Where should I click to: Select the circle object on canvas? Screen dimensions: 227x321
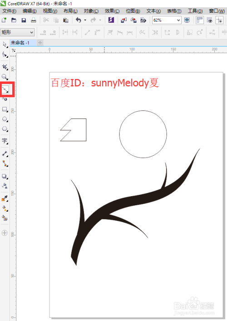[143, 134]
